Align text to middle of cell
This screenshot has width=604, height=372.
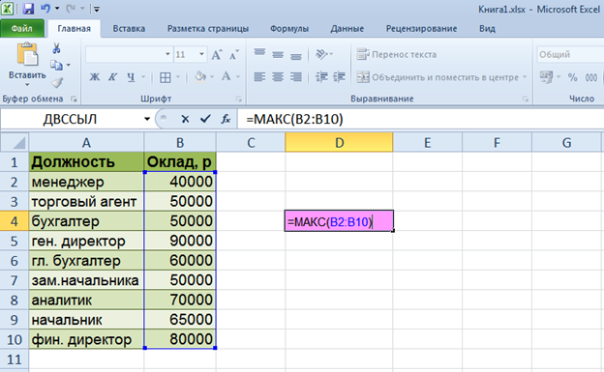pyautogui.click(x=278, y=54)
